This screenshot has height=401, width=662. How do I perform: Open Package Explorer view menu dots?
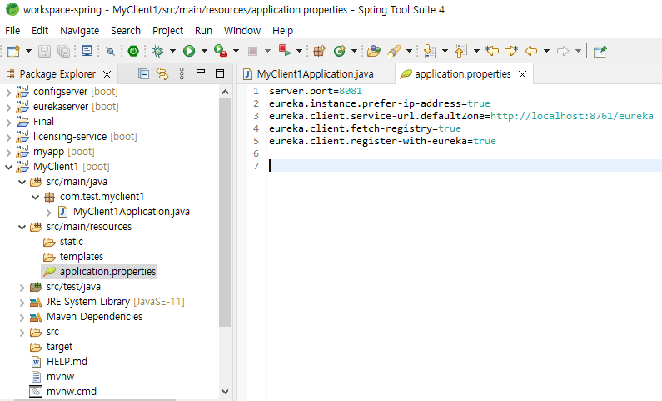point(182,74)
